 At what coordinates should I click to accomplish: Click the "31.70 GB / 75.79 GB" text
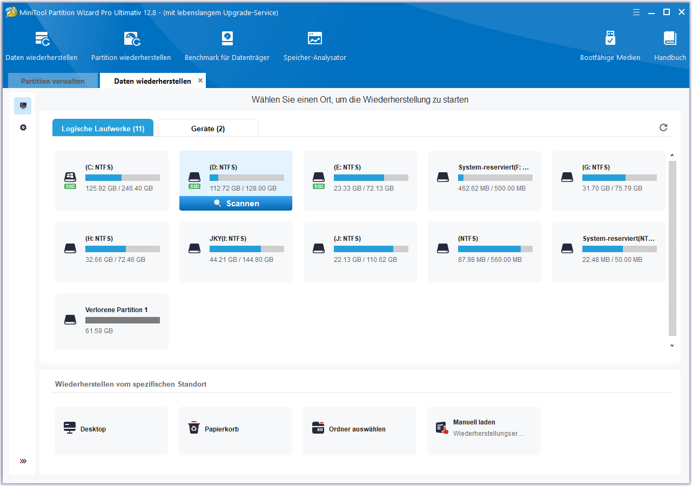tap(612, 188)
